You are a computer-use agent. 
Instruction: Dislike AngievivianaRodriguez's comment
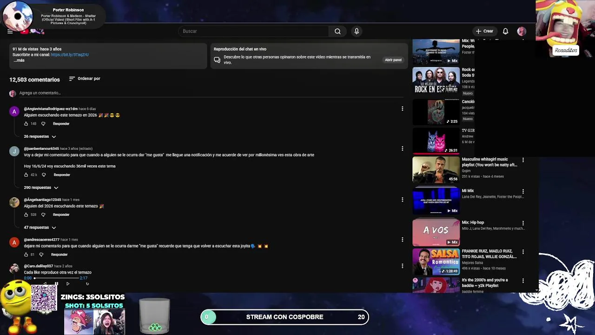tap(43, 124)
